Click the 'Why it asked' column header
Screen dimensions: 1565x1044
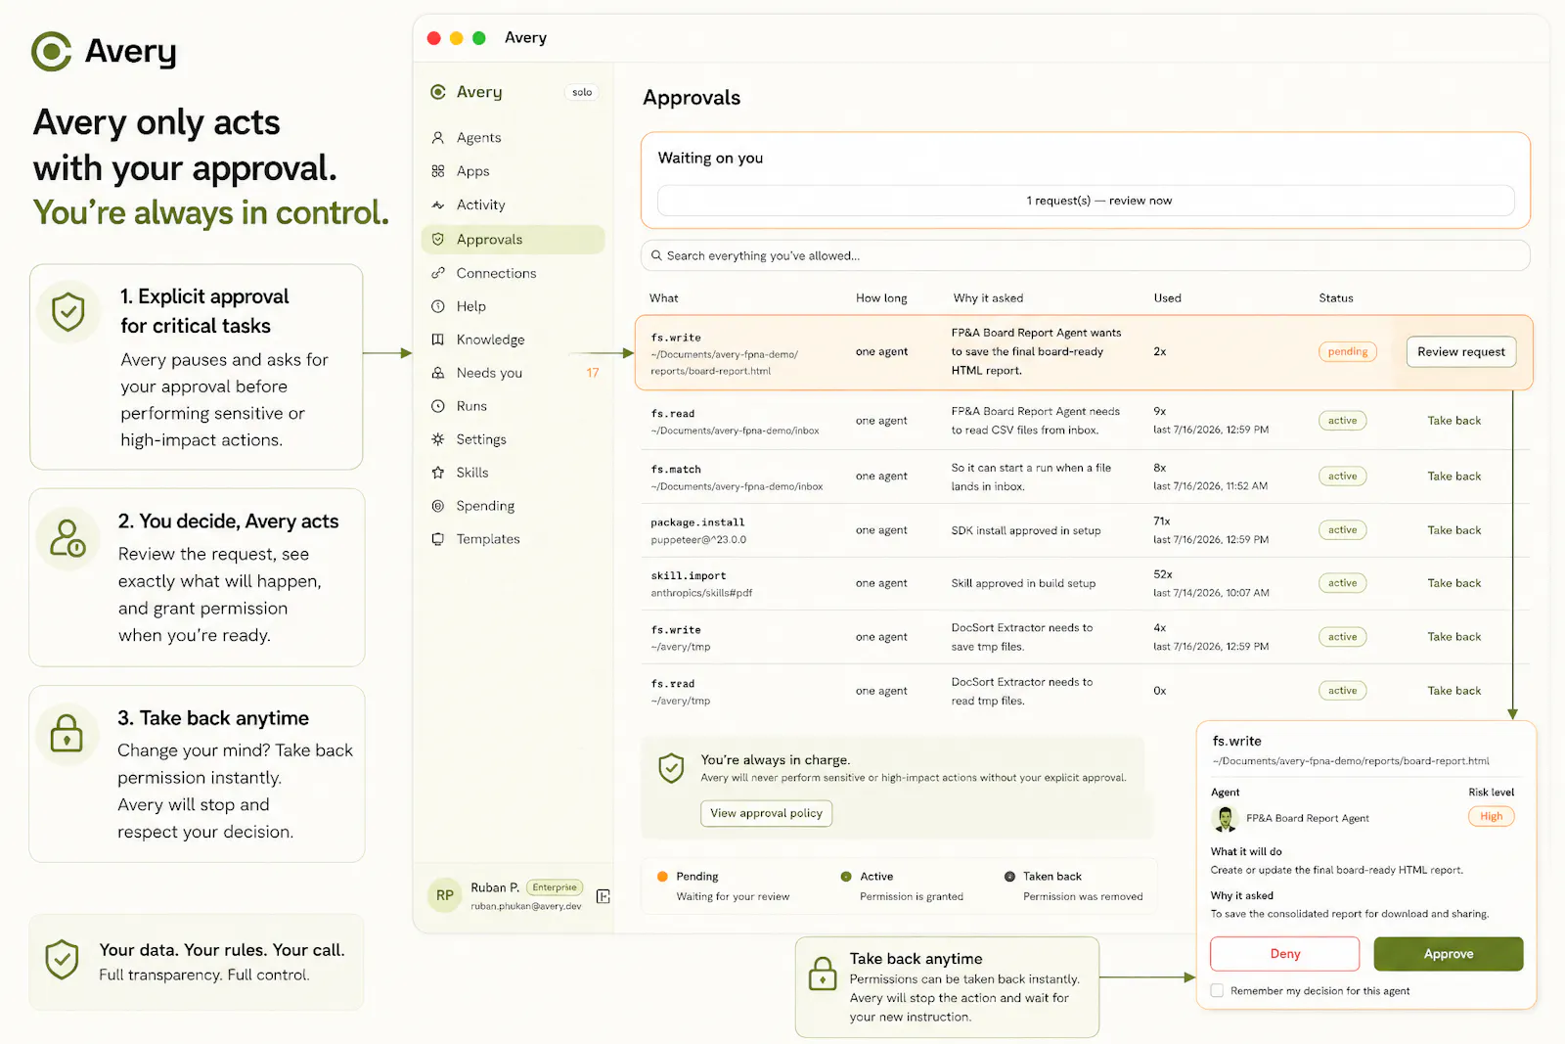[988, 298]
